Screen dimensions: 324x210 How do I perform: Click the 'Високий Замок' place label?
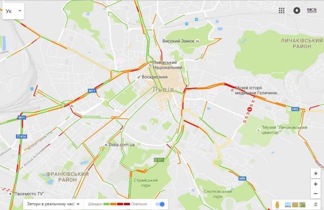point(178,41)
